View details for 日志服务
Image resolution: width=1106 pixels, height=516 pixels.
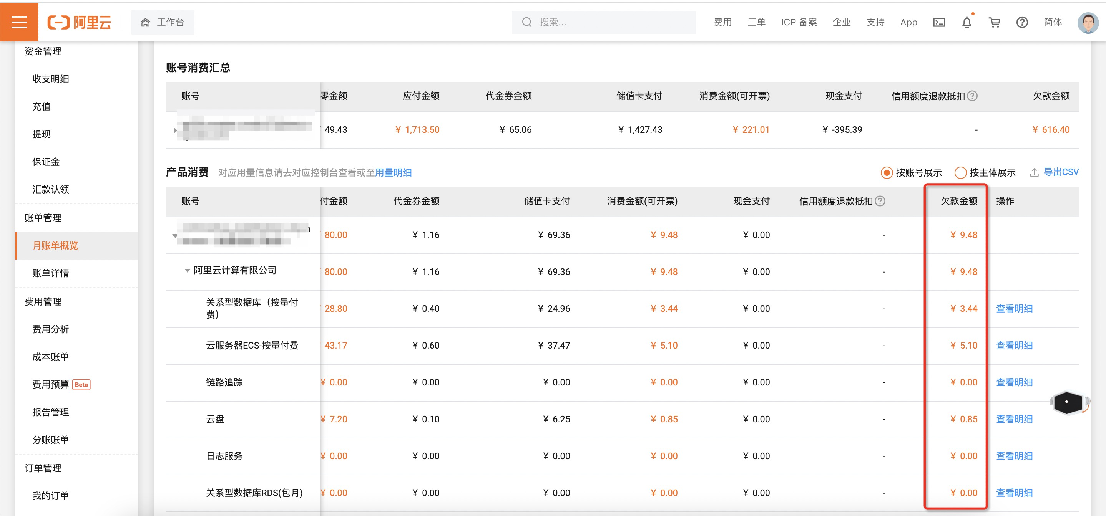tap(1014, 456)
